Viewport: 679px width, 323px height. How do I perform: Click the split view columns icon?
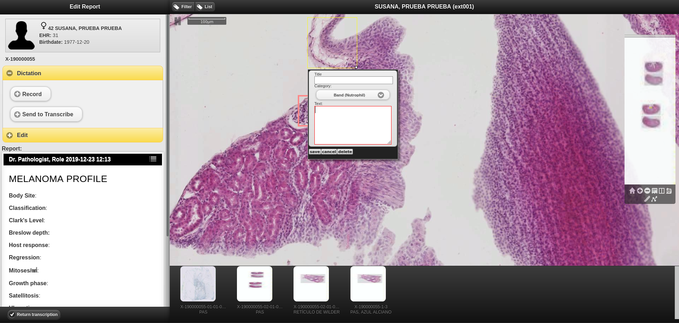[662, 191]
